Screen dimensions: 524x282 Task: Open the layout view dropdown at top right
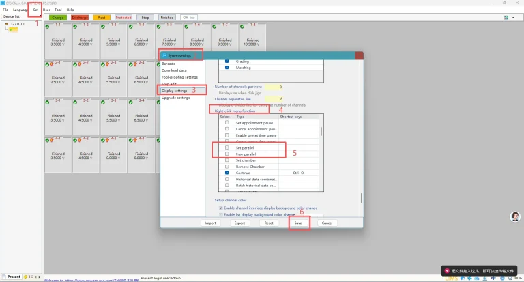tap(513, 17)
